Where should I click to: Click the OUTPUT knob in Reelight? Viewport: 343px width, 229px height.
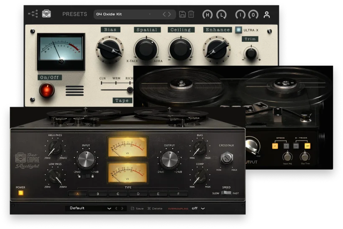169,160
